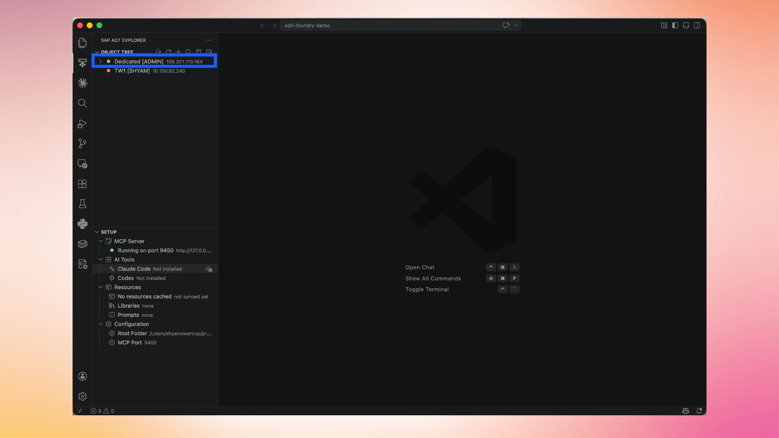The height and width of the screenshot is (438, 779).
Task: Toggle the primary side bar visibility
Action: click(x=675, y=25)
